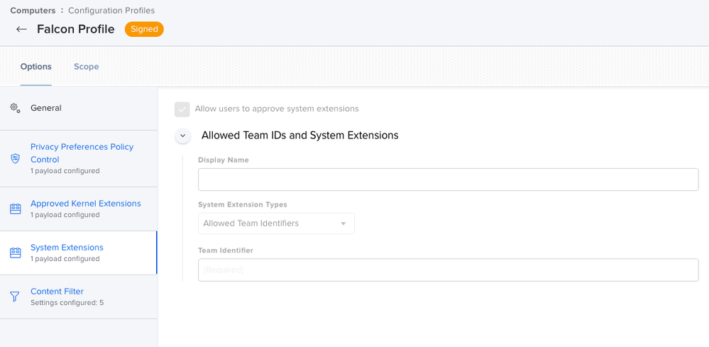Screen dimensions: 709x347
Task: Switch to the Options tab
Action: pos(35,67)
